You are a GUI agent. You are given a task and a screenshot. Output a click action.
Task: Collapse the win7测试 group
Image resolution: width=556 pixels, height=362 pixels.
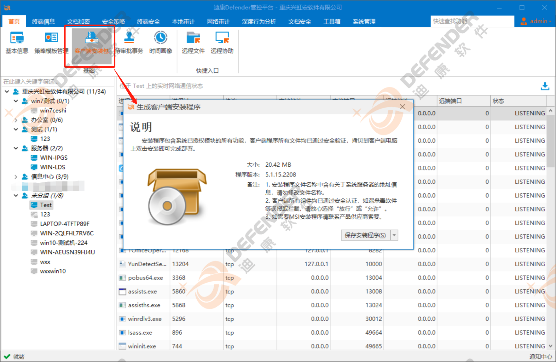click(x=16, y=101)
